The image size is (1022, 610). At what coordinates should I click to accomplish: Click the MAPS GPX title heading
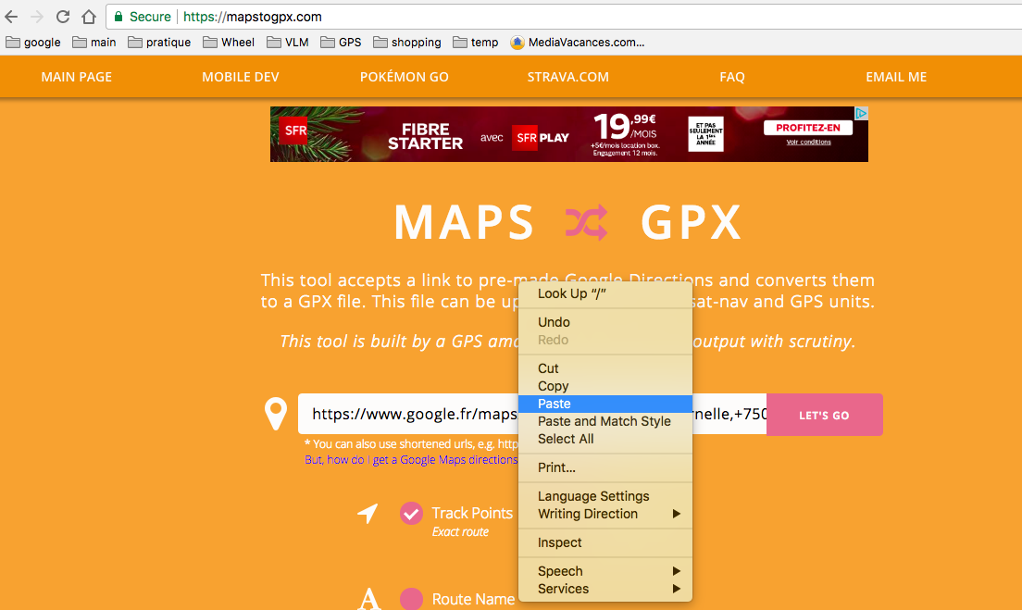(x=567, y=222)
